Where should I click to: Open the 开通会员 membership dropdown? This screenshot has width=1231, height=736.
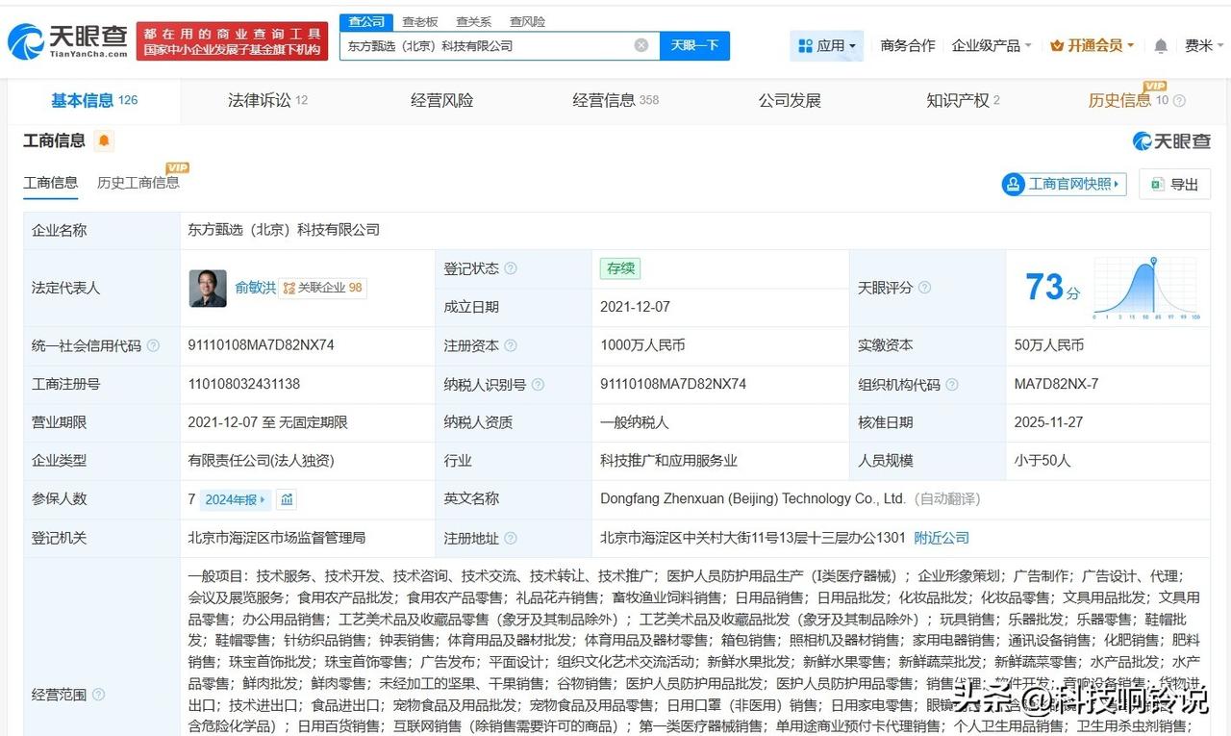click(1093, 45)
